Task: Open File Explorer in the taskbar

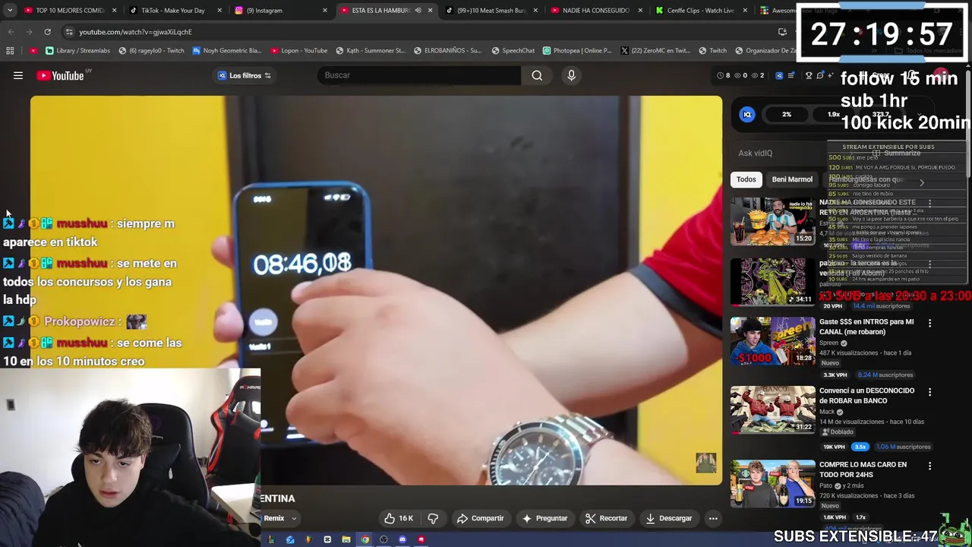Action: (x=346, y=539)
